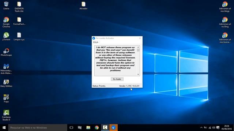
Task: Open the Action Center notifications icon
Action: coord(218,128)
